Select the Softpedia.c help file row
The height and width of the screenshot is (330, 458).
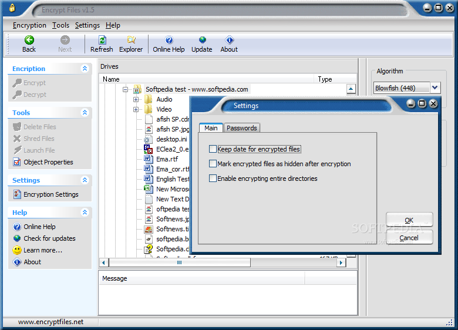pos(167,249)
